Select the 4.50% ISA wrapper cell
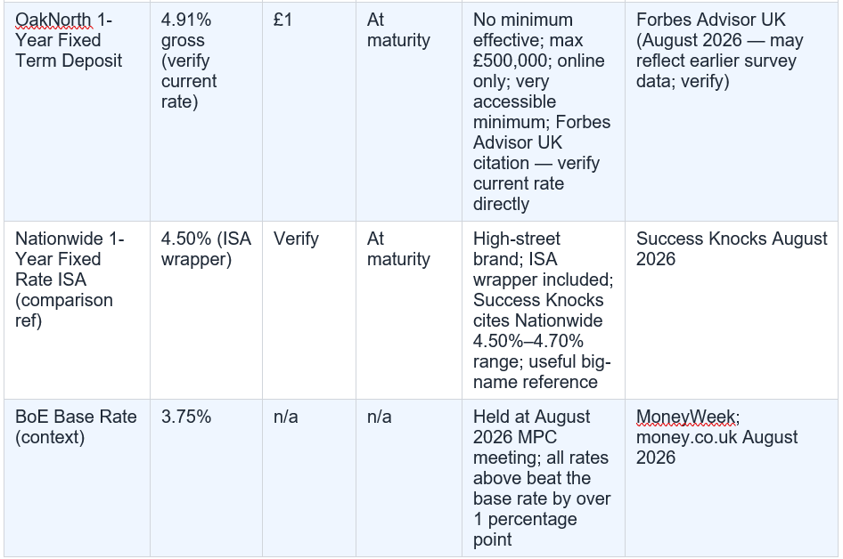 [x=206, y=310]
